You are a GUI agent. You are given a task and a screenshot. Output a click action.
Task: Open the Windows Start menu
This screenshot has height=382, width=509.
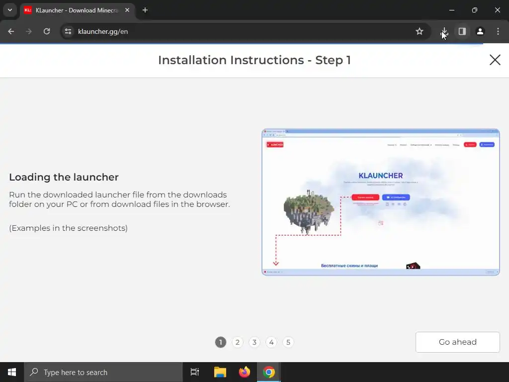[x=12, y=372]
